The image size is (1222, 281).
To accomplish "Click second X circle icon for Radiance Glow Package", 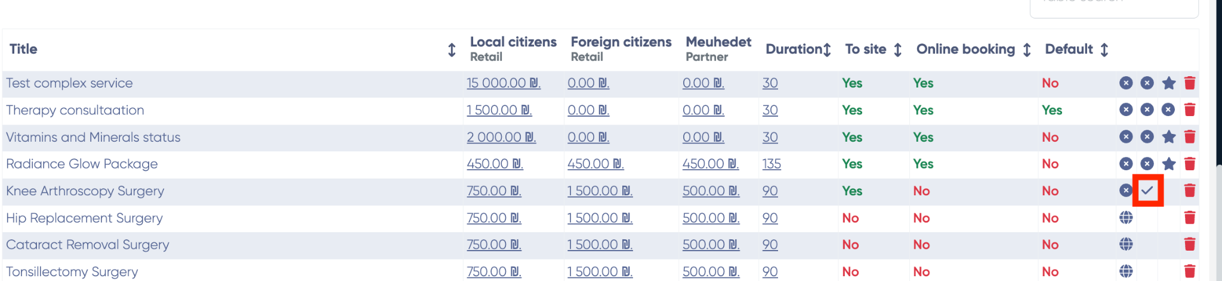I will click(x=1147, y=164).
